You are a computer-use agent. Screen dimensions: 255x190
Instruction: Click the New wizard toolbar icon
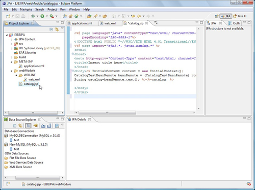8,16
